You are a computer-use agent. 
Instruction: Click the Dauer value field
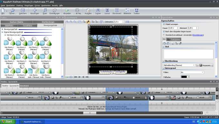[x=173, y=28]
